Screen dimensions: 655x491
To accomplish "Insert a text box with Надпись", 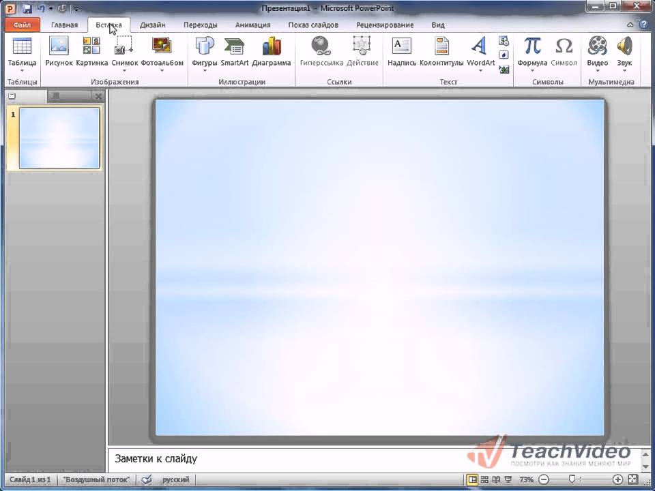I will click(x=401, y=52).
